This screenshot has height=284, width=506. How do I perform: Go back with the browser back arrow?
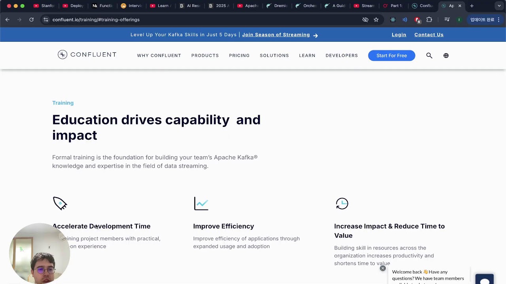point(8,19)
